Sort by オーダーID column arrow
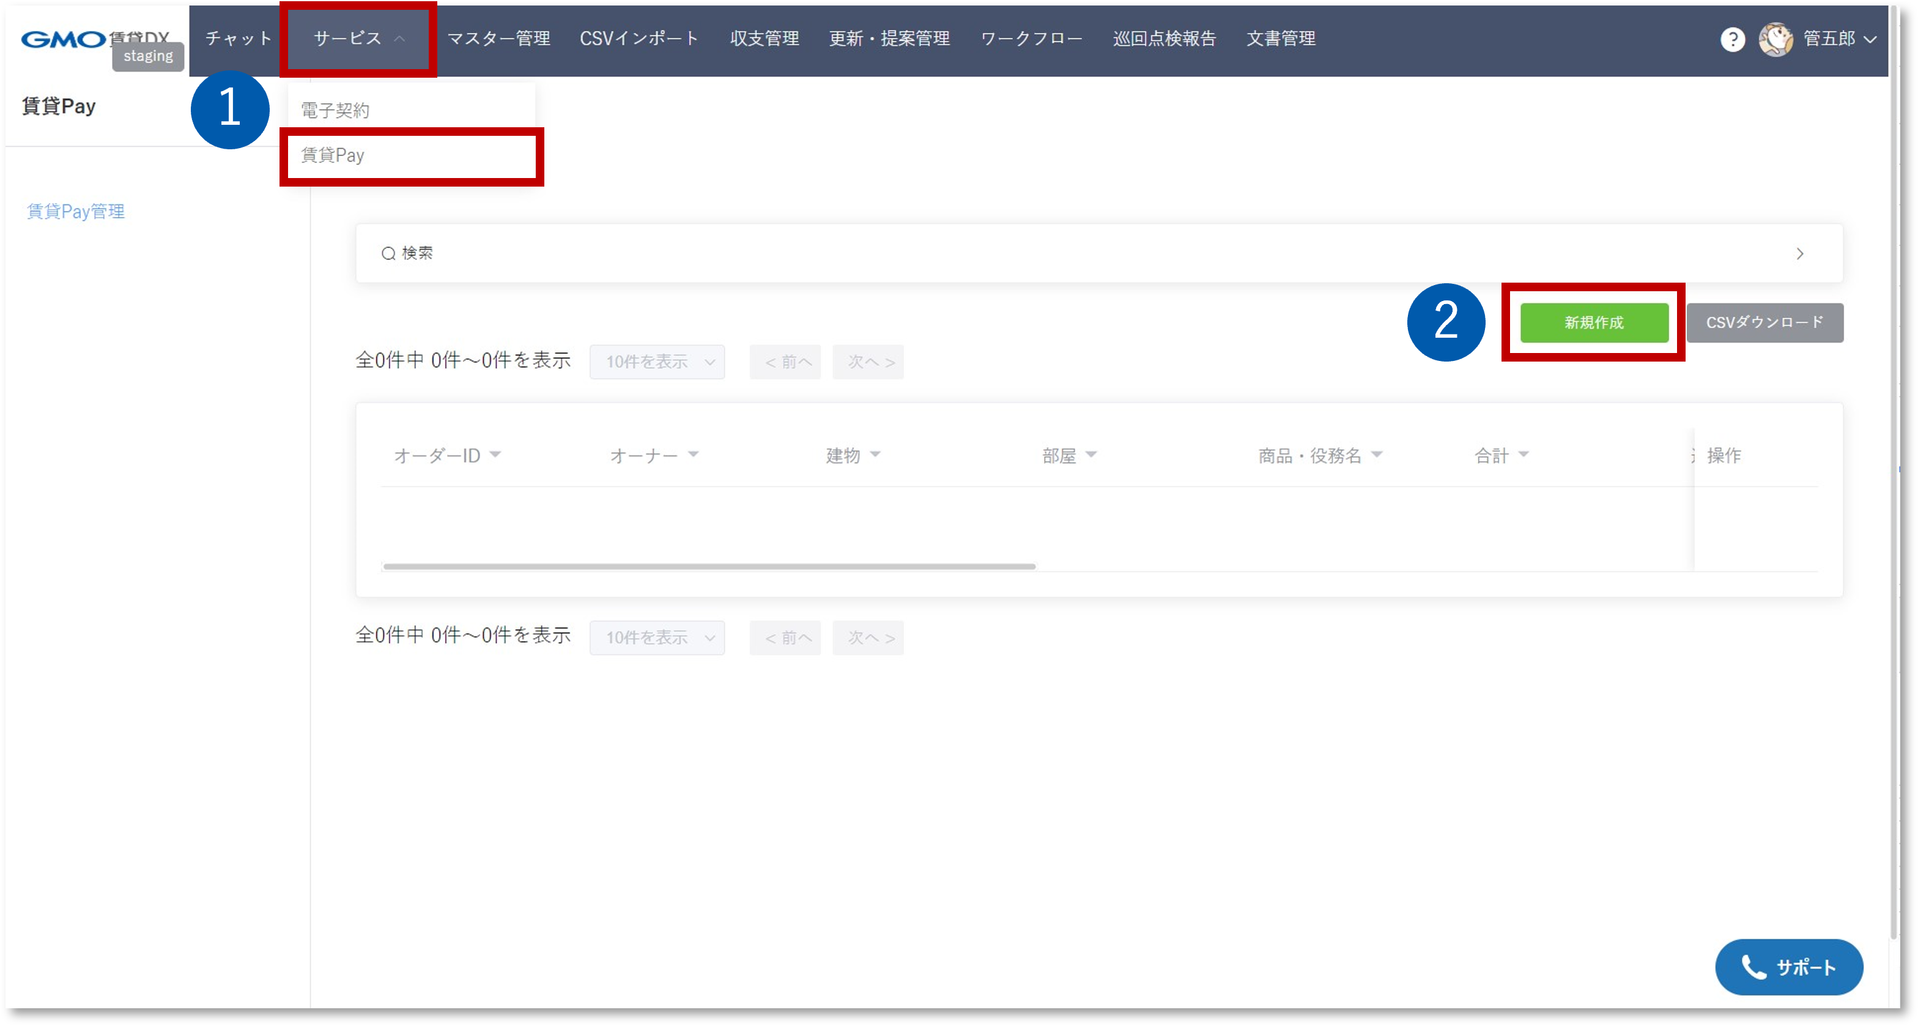The height and width of the screenshot is (1026, 1918). coord(495,454)
